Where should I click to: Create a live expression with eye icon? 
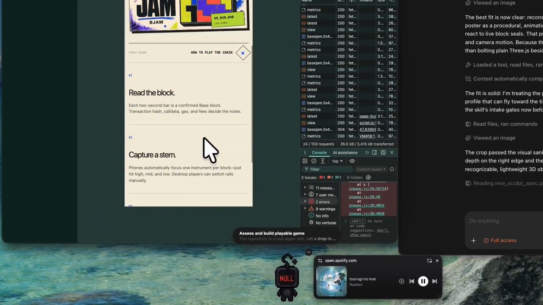coord(352,161)
